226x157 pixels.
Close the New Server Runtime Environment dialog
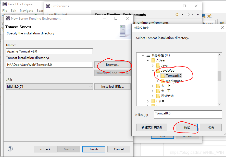[128, 18]
